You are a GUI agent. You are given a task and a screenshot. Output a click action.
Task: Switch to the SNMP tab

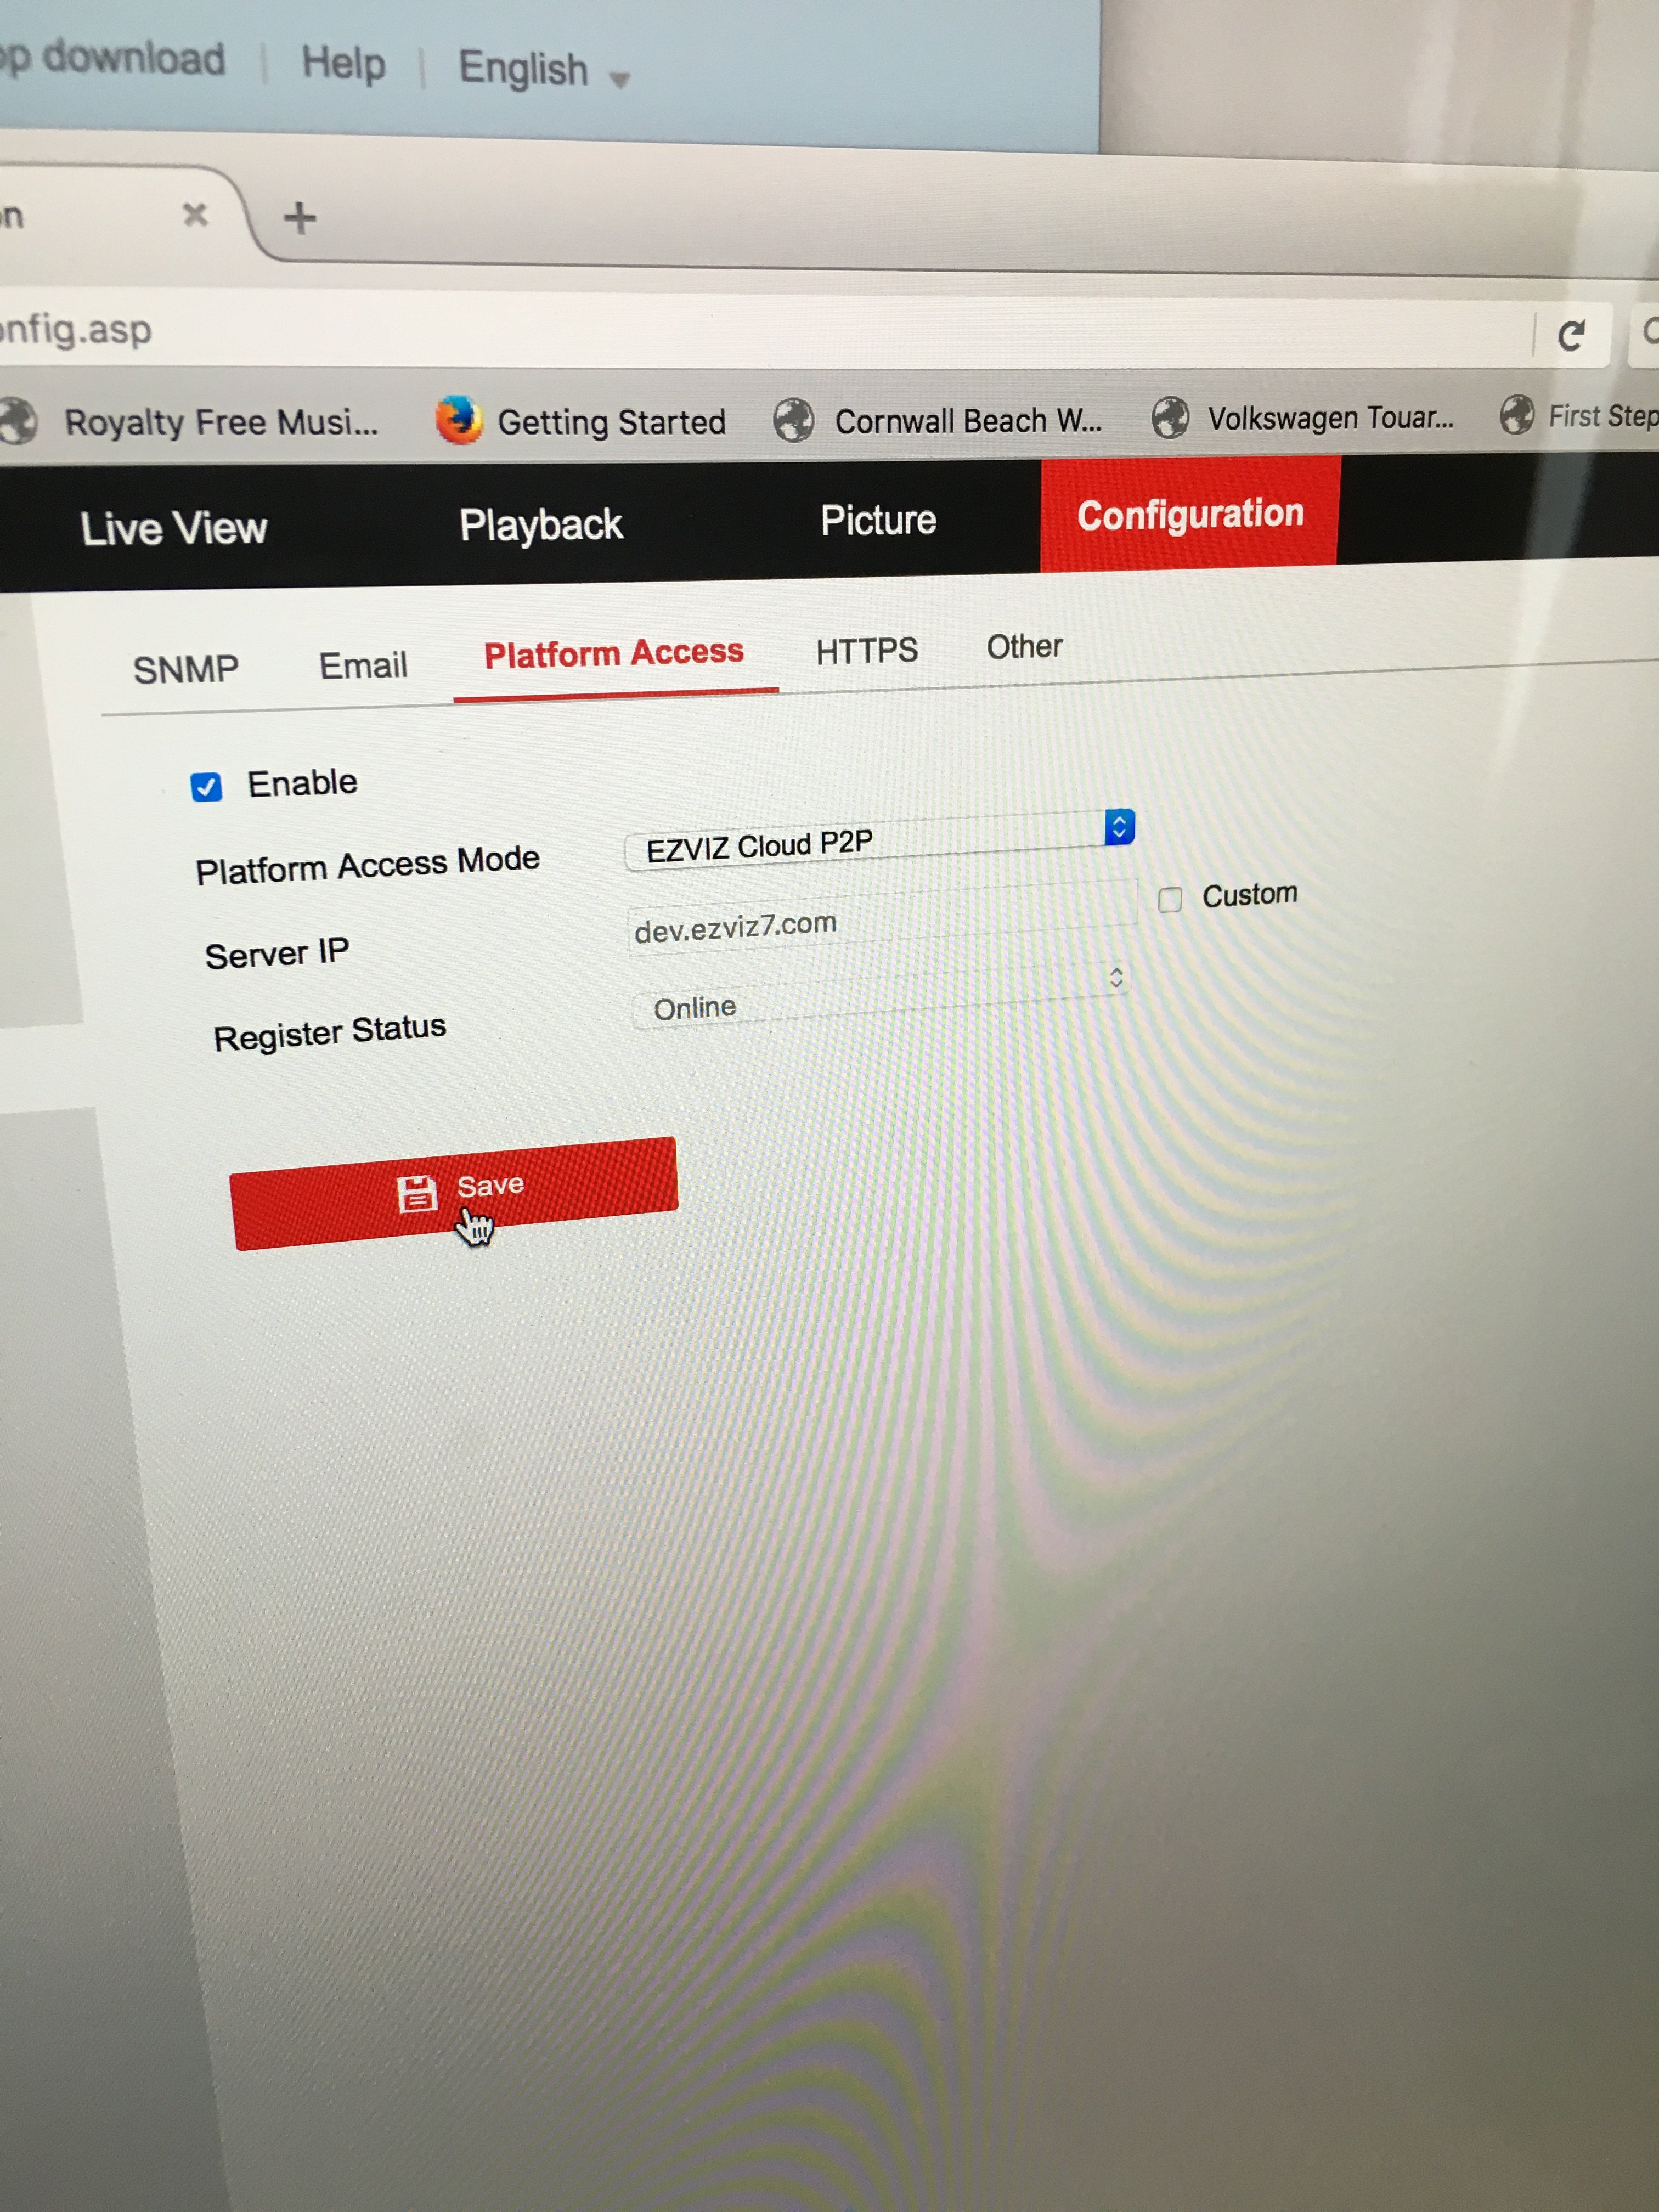[x=186, y=669]
